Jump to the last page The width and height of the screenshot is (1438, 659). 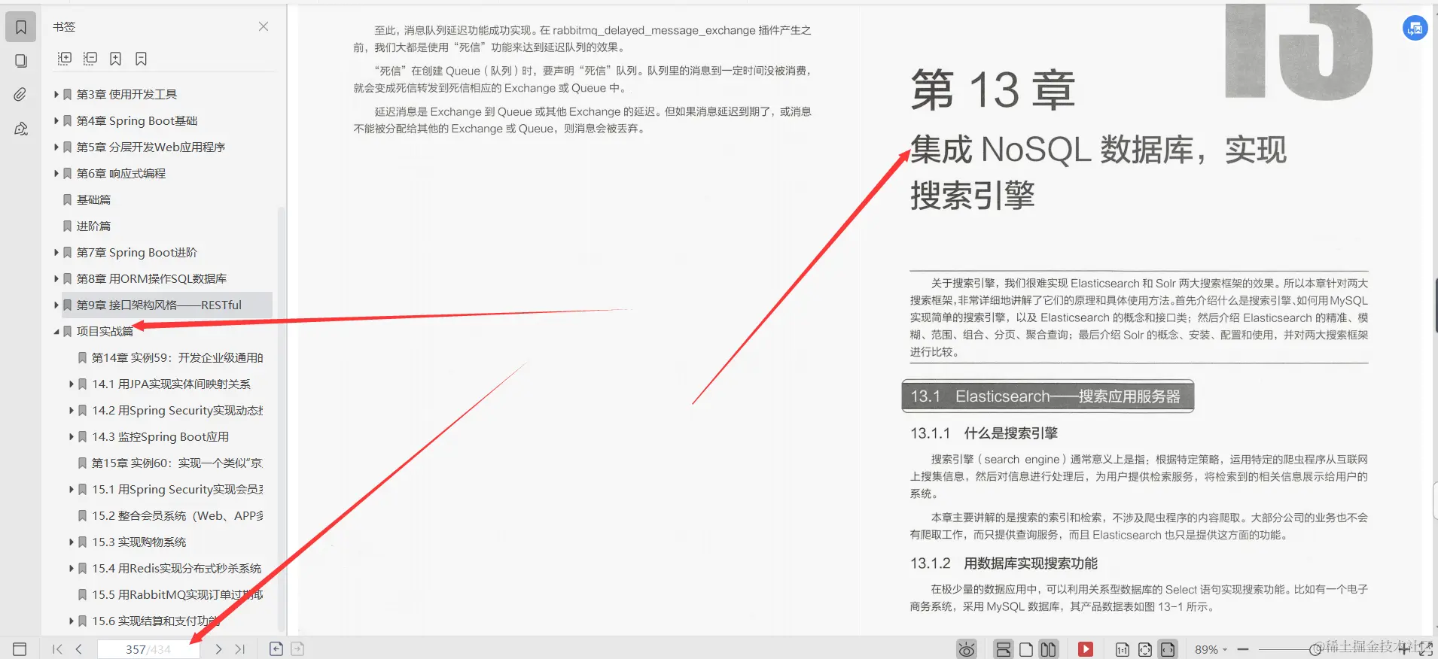coord(239,648)
